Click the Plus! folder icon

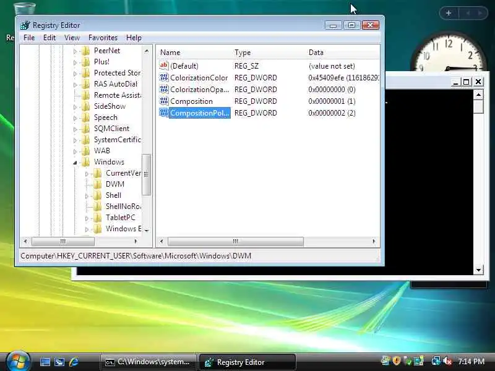coord(85,62)
